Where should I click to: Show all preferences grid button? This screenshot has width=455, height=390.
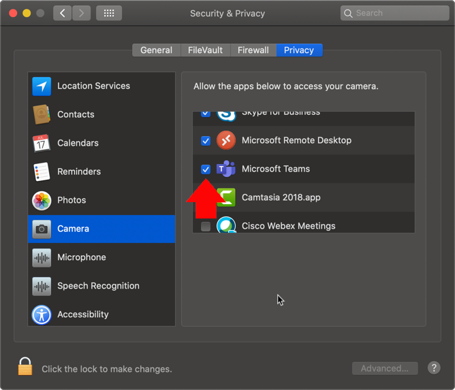point(109,13)
